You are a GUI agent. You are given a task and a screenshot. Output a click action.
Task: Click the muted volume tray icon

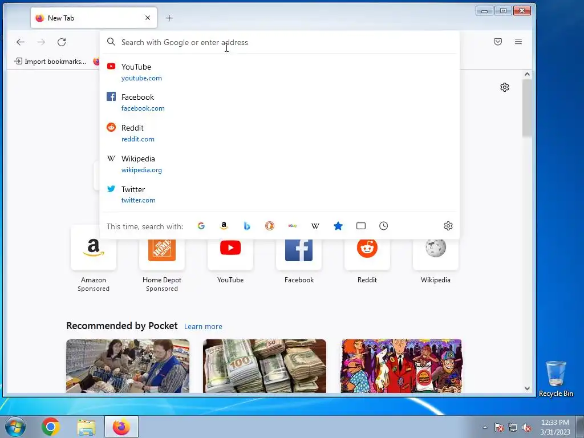pyautogui.click(x=526, y=427)
